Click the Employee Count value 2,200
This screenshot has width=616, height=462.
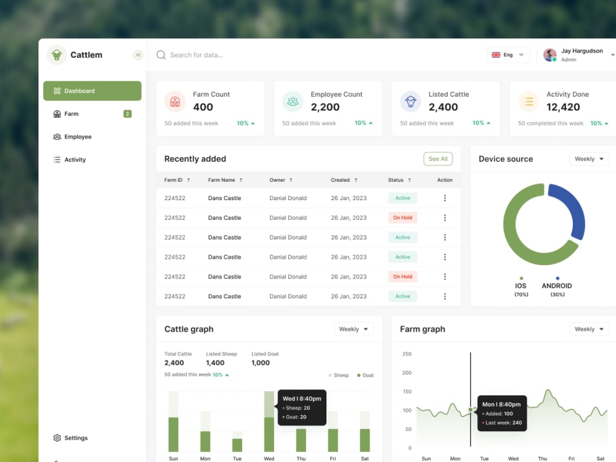tap(325, 107)
